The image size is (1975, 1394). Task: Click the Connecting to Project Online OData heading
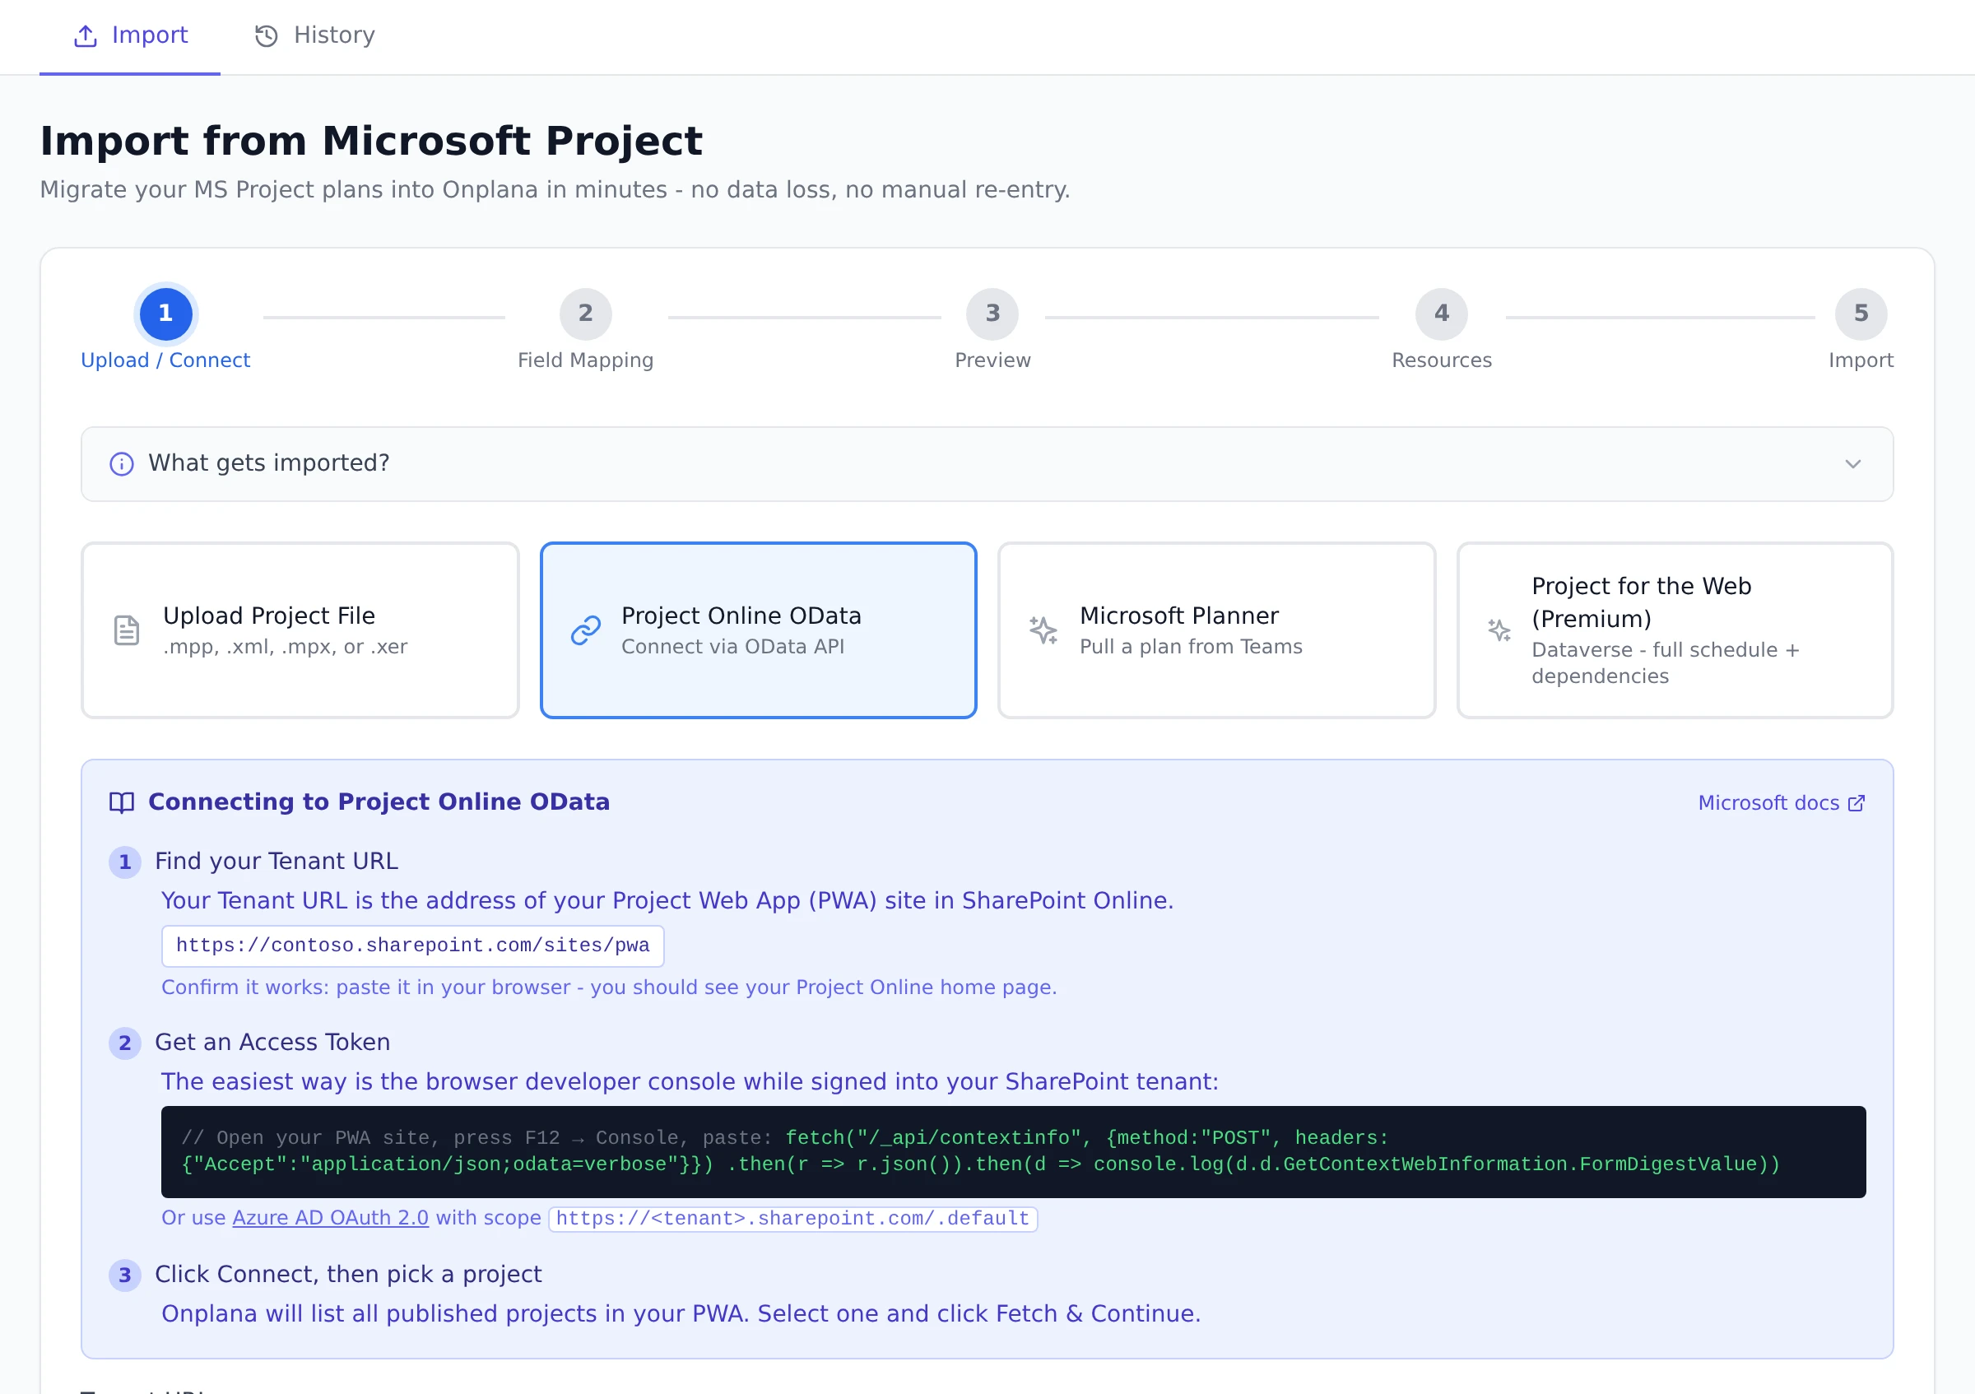379,802
